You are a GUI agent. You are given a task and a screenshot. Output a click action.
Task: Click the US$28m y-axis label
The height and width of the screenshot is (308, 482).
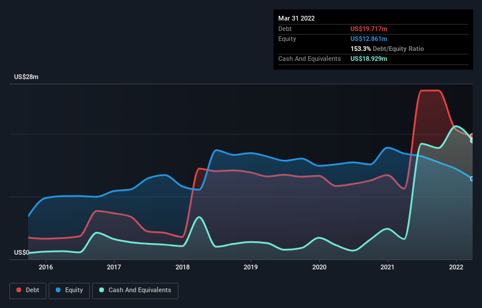tap(26, 77)
